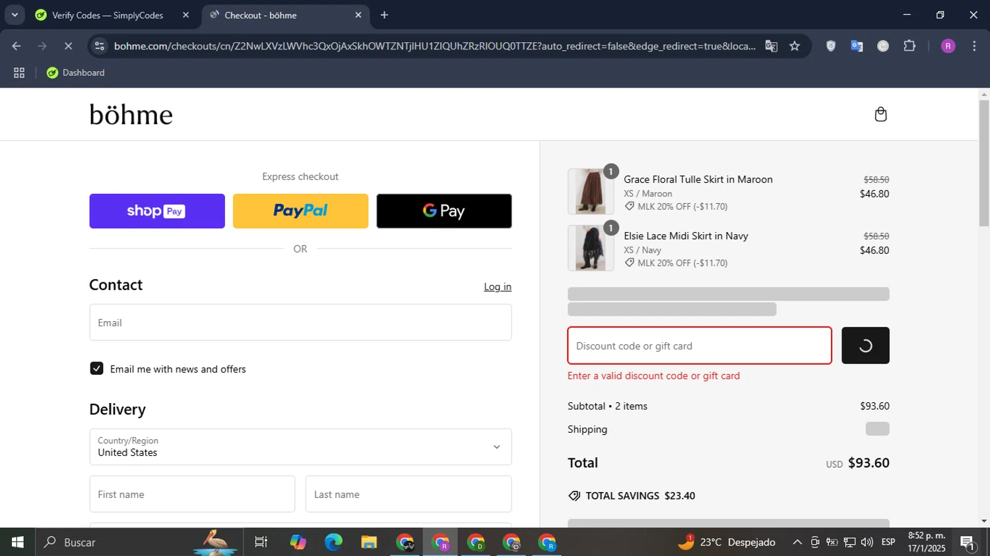Open Chrome's three-dot menu
Image resolution: width=990 pixels, height=556 pixels.
point(974,46)
